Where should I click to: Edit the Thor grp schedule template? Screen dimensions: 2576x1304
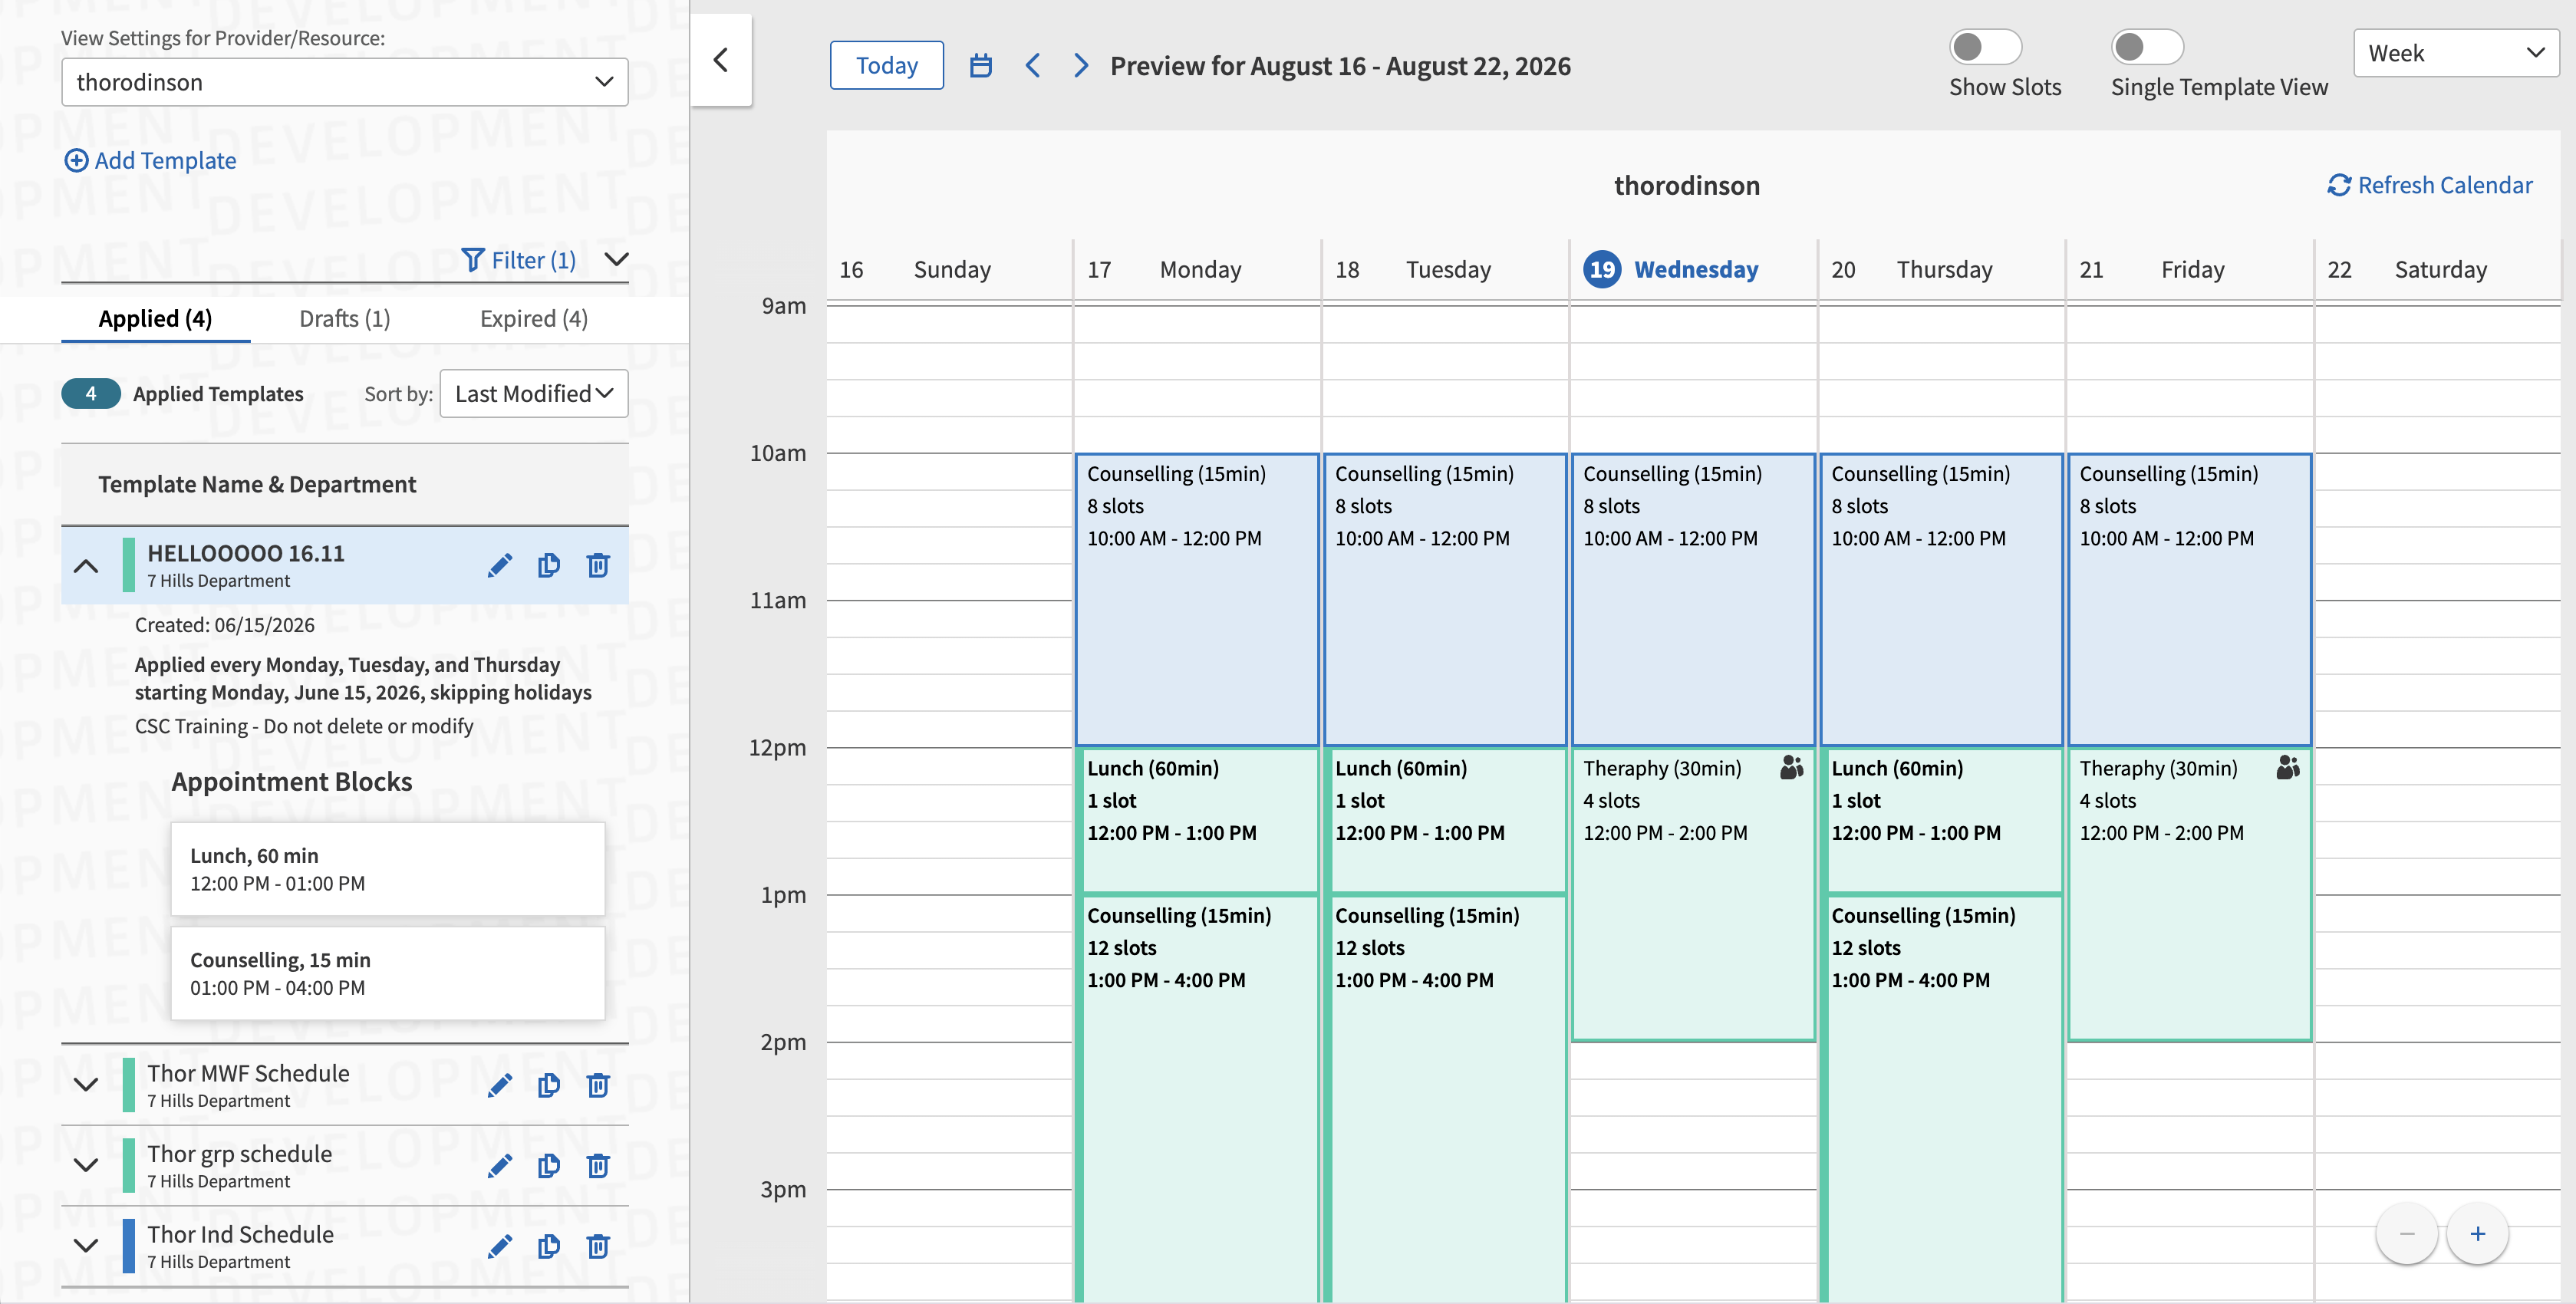tap(500, 1165)
